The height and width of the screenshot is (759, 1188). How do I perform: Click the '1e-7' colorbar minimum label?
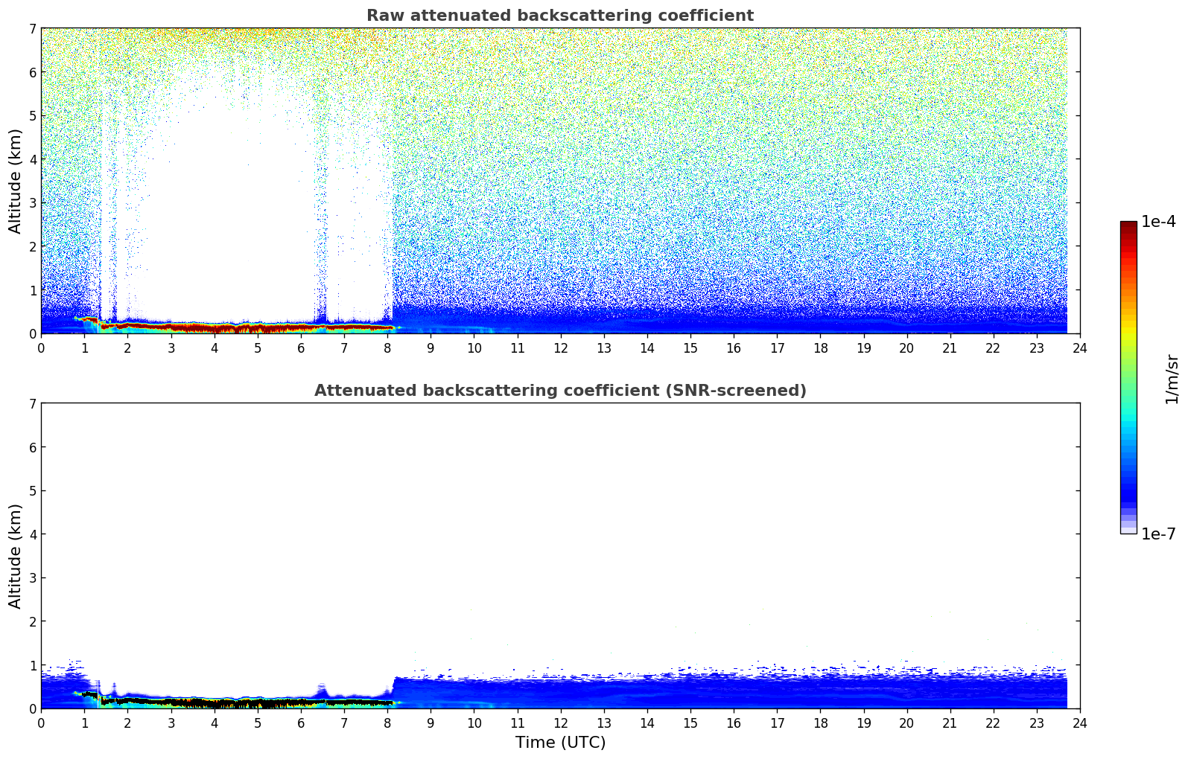[x=1158, y=534]
